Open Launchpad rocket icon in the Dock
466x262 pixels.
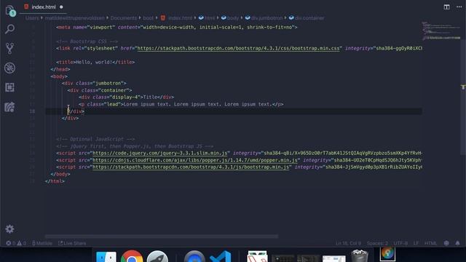157,256
